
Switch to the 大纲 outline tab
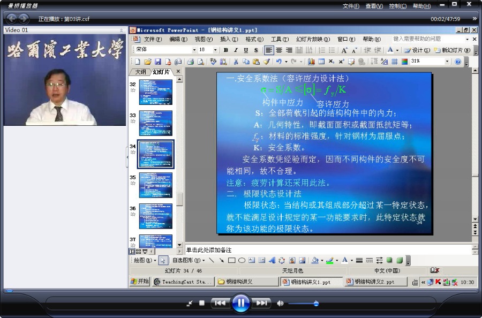[140, 72]
